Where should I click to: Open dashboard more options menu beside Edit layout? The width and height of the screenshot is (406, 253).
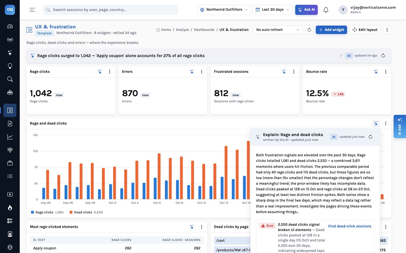tap(387, 30)
